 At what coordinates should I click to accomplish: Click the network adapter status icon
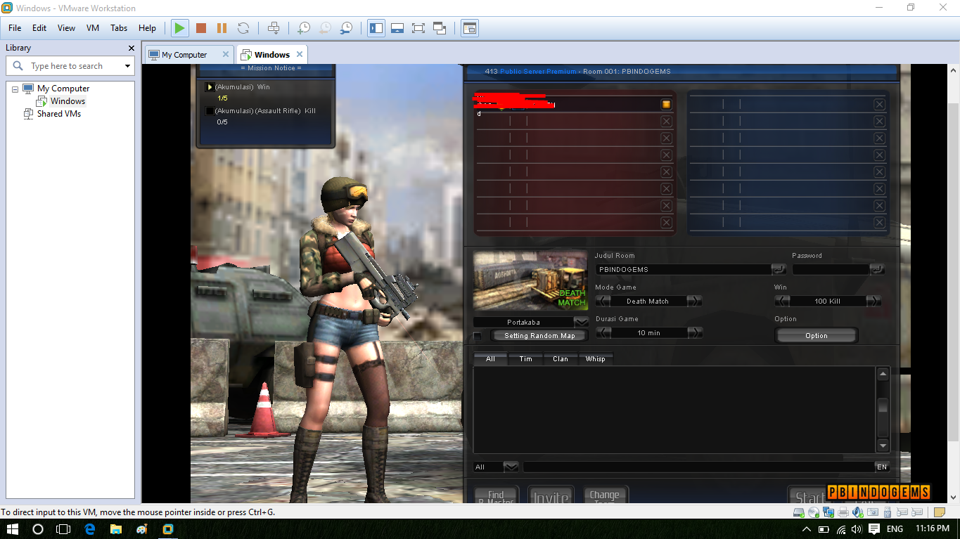pos(828,512)
